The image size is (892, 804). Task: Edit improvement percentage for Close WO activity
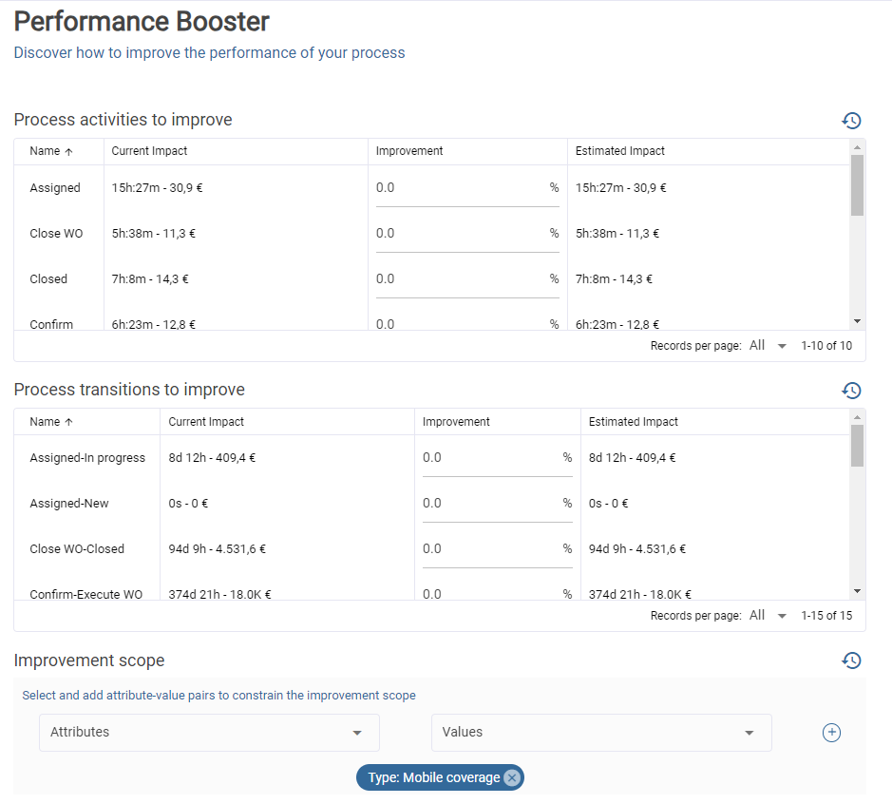coord(460,234)
